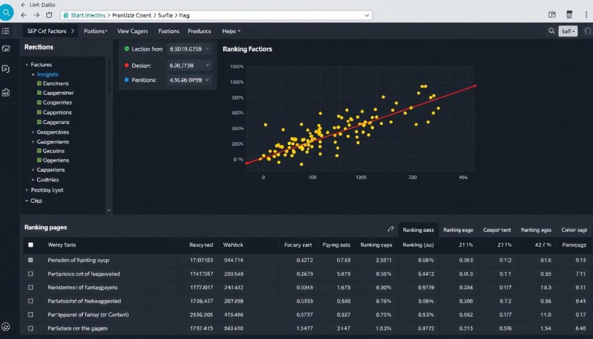The height and width of the screenshot is (339, 593).
Task: Select the Ranking oats tab above the table
Action: click(418, 229)
